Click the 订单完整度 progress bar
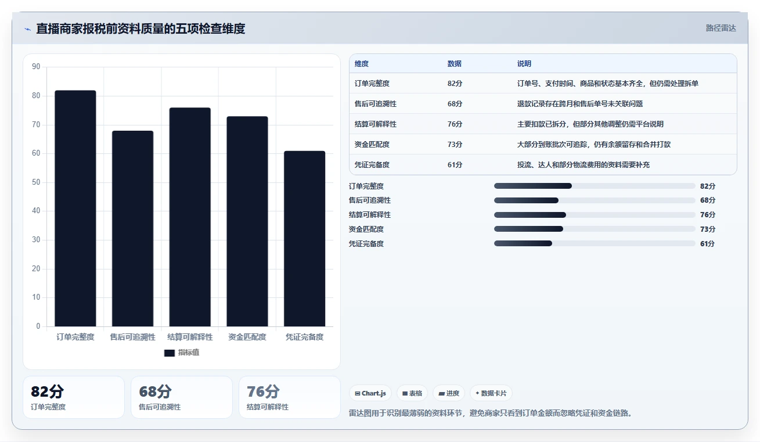The height and width of the screenshot is (442, 760). [x=595, y=186]
